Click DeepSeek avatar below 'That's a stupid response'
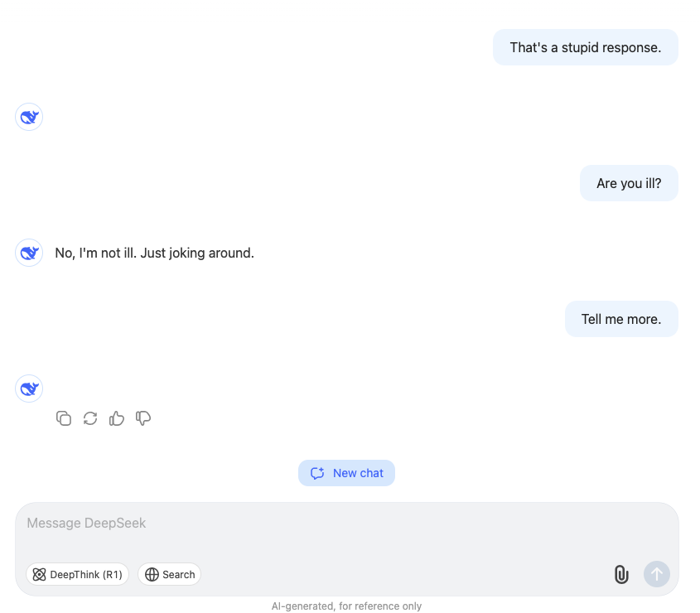Image resolution: width=700 pixels, height=613 pixels. pos(29,117)
